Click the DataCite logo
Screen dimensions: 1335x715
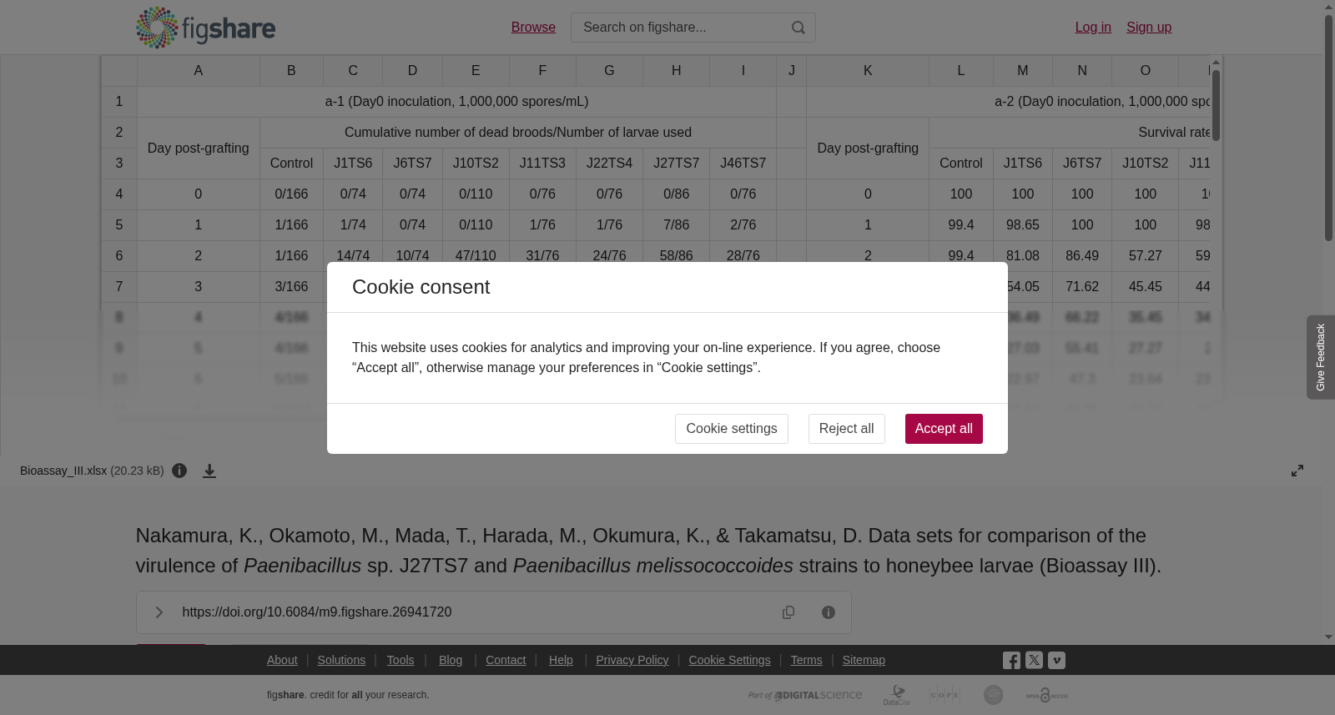coord(897,695)
